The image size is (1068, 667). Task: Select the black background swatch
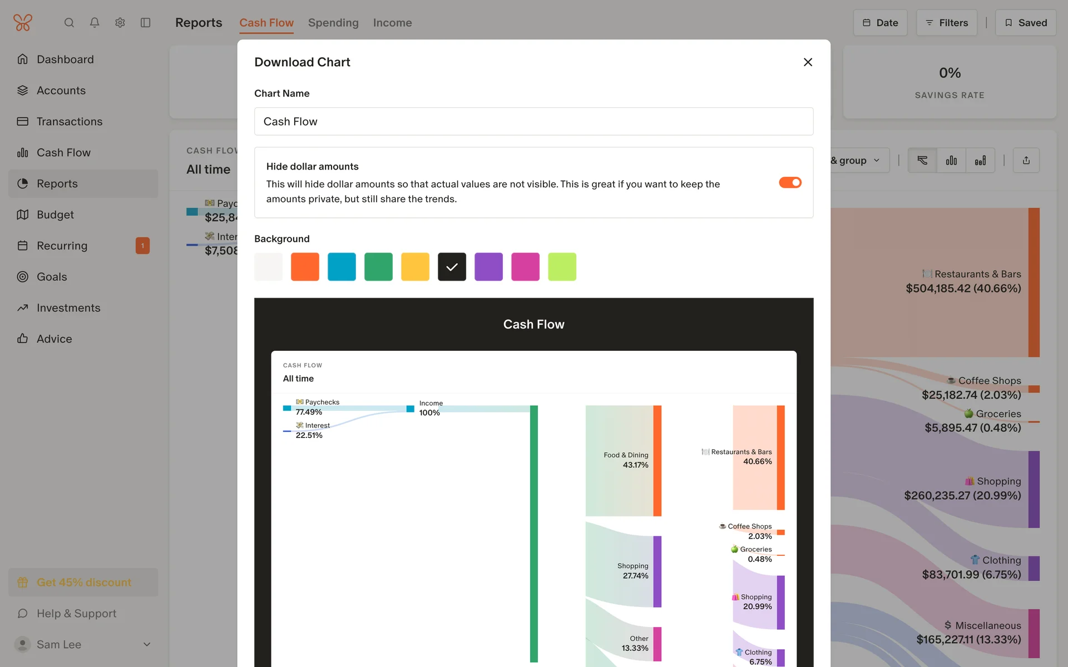(x=452, y=267)
